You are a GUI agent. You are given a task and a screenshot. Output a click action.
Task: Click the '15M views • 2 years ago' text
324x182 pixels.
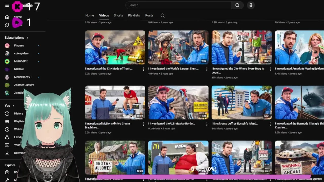[225, 78]
